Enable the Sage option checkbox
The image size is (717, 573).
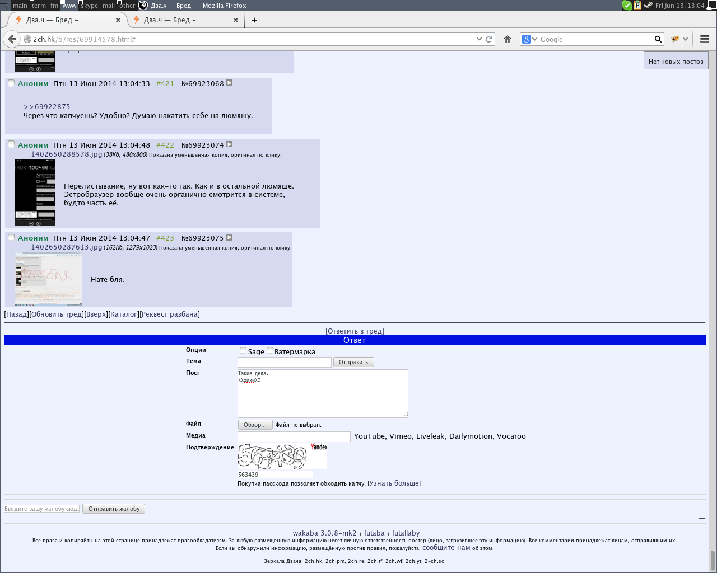click(x=243, y=351)
